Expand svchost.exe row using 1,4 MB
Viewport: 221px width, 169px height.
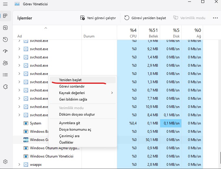pos(19,57)
